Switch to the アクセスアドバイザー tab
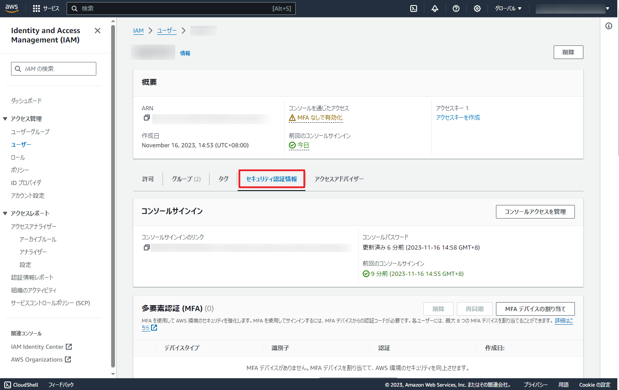 point(339,179)
